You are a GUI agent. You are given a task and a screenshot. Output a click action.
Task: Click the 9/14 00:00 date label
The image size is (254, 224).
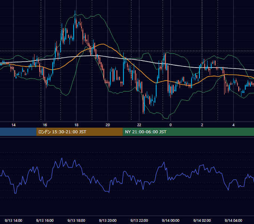[171, 220]
